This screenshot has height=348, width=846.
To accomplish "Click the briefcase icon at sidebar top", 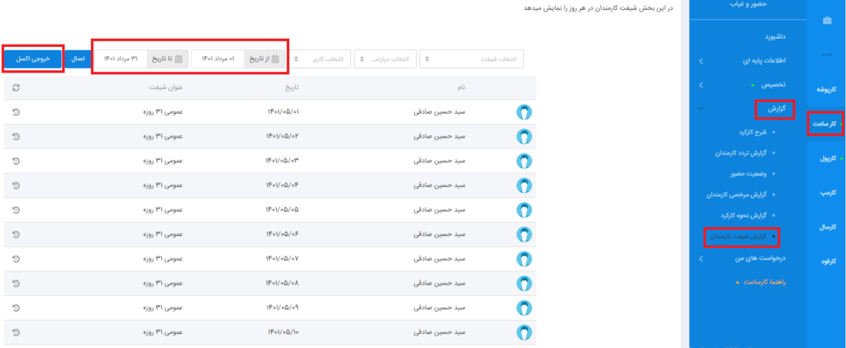I will [826, 21].
